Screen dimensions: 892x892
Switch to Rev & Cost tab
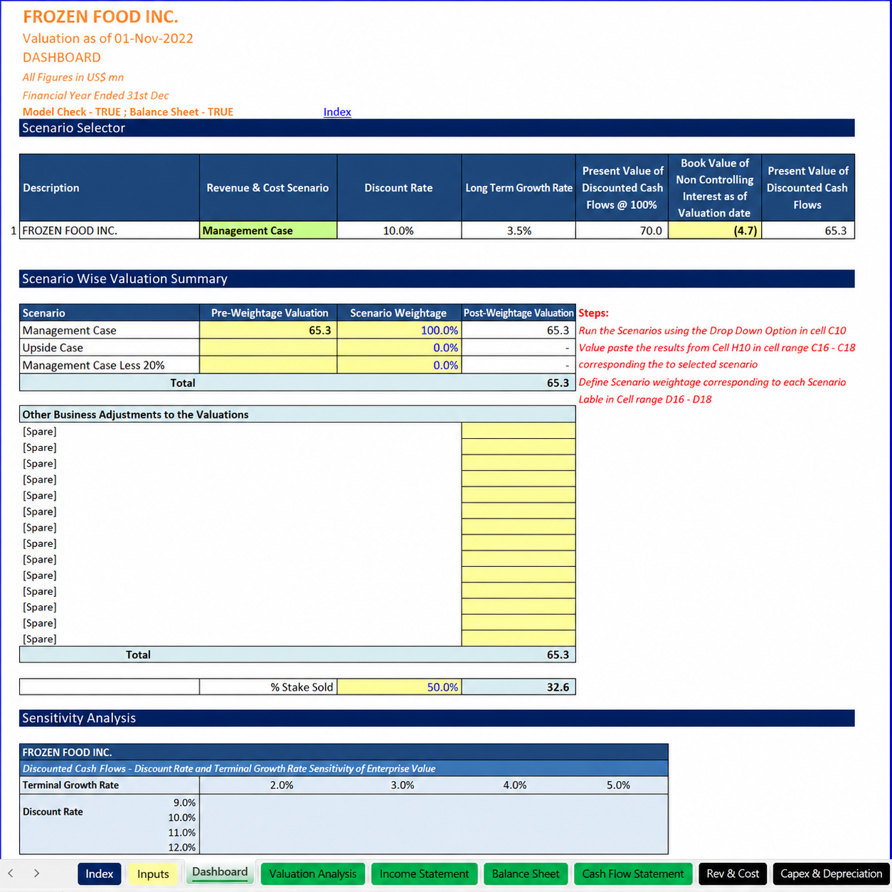coord(733,874)
